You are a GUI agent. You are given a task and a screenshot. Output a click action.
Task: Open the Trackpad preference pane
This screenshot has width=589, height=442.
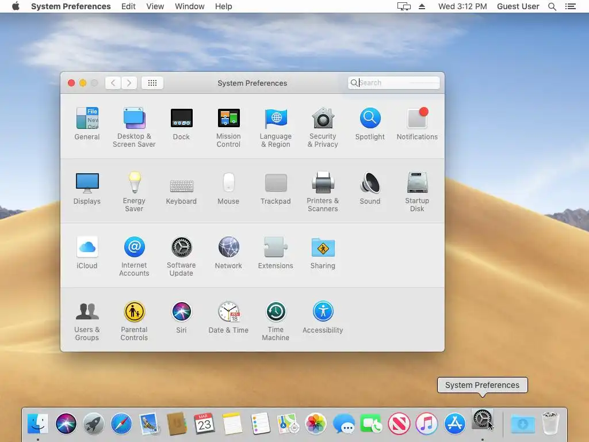click(276, 189)
